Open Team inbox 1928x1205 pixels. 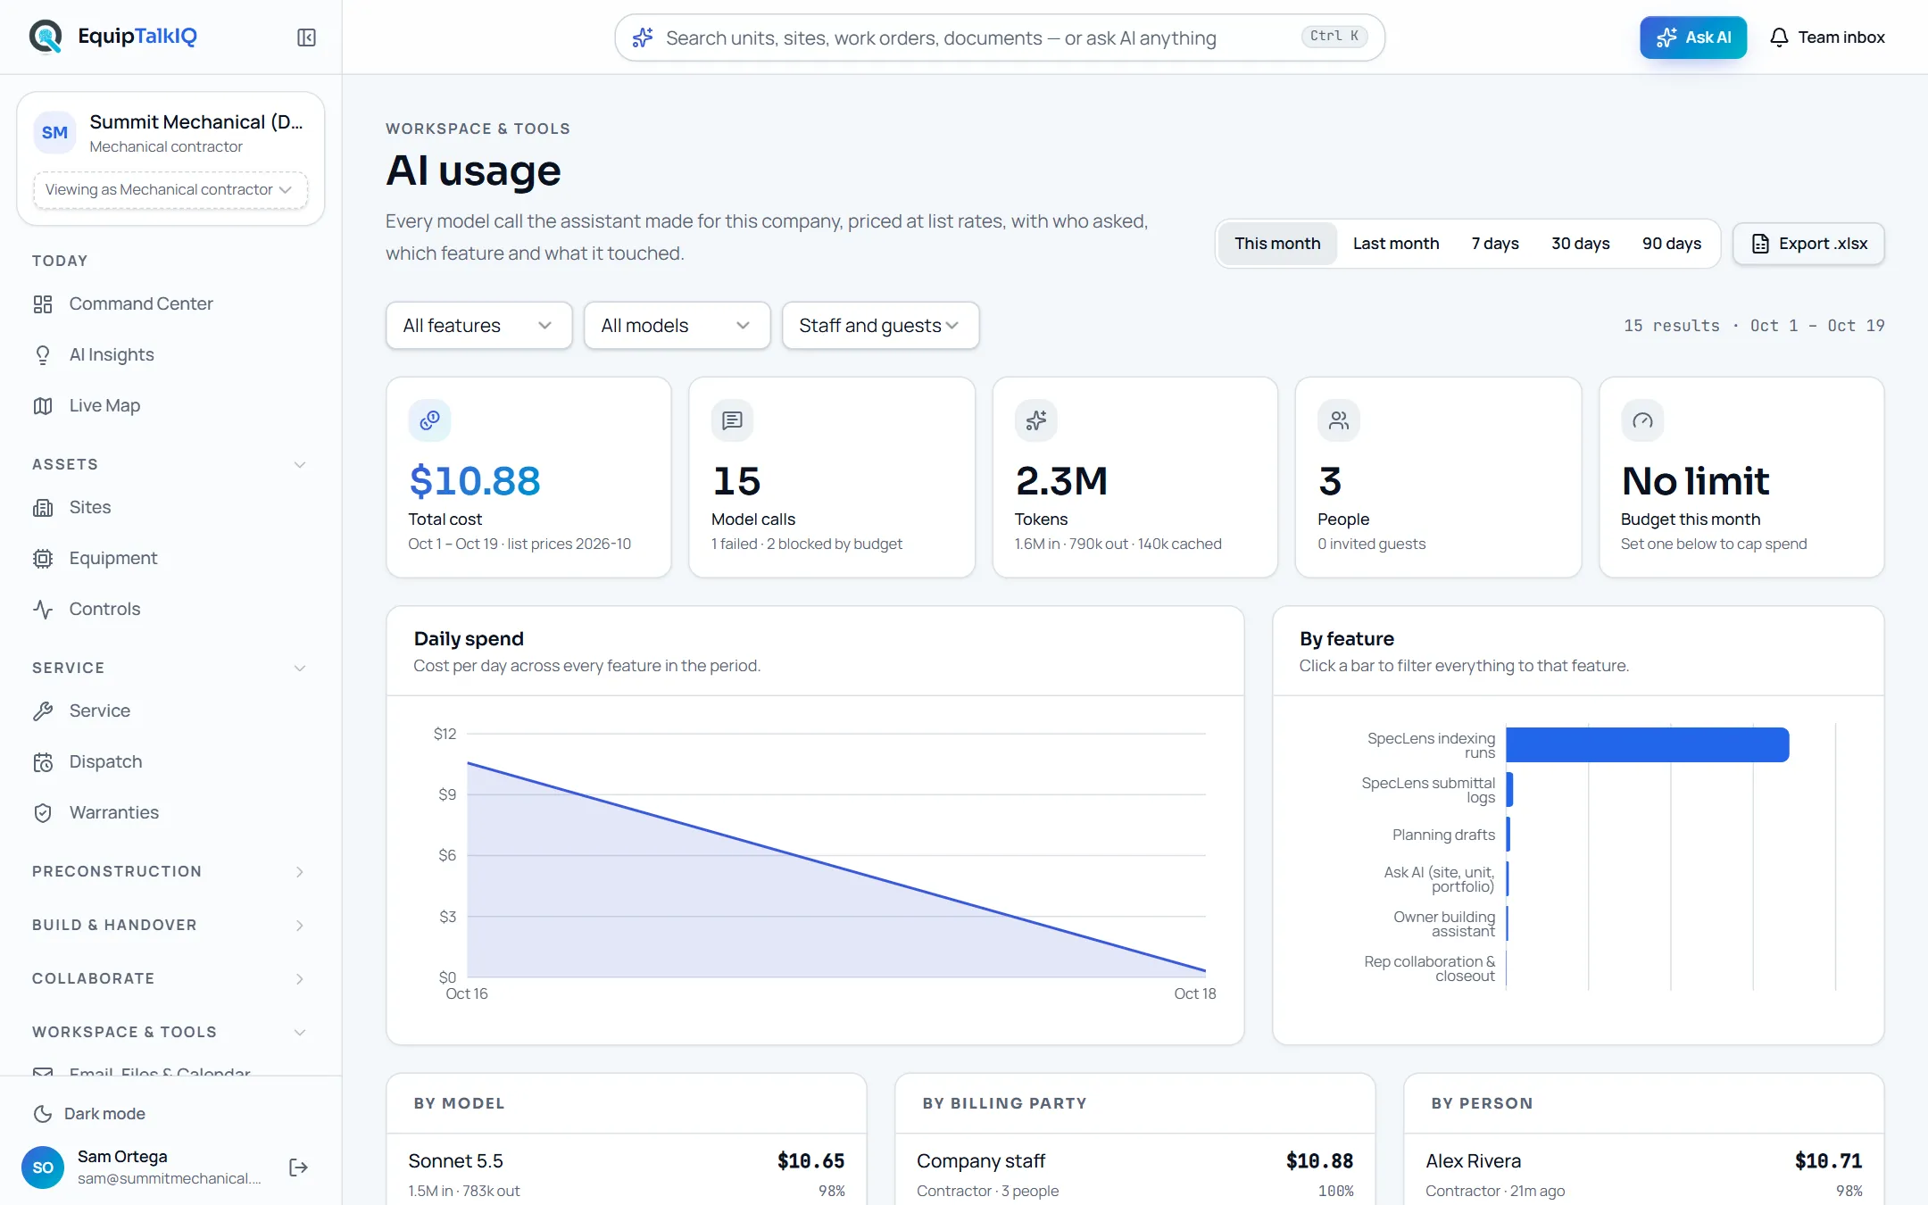[1827, 37]
